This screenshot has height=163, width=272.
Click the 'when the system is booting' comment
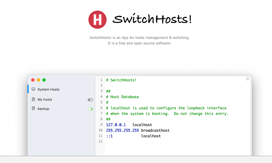coord(167,114)
